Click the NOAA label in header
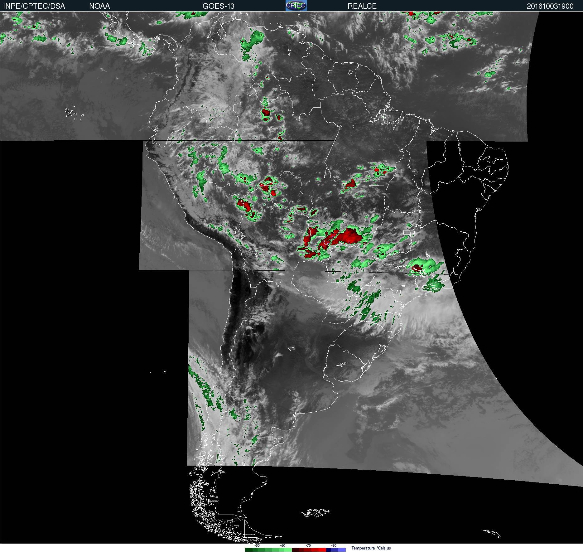Screen dimensions: 583x552 tap(99, 6)
